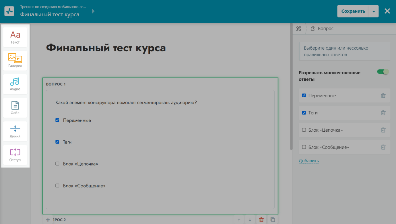396x224 pixels.
Task: Click the Финальный тест курса page heading
Action: tap(106, 48)
